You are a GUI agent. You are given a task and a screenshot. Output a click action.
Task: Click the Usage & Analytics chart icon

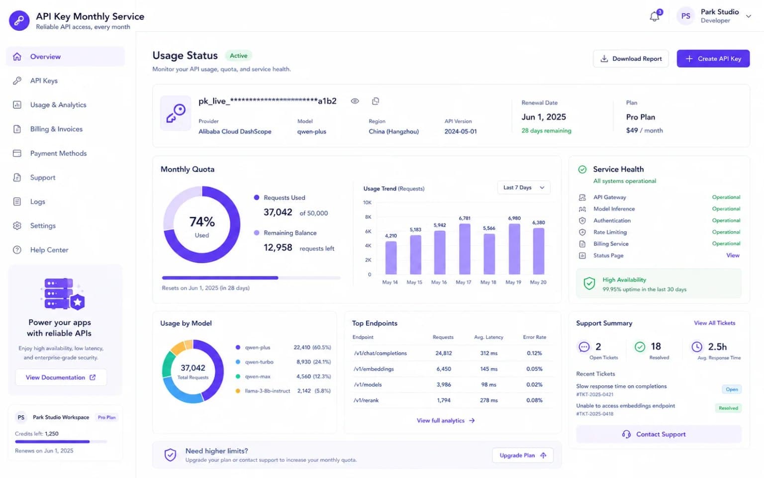click(17, 105)
